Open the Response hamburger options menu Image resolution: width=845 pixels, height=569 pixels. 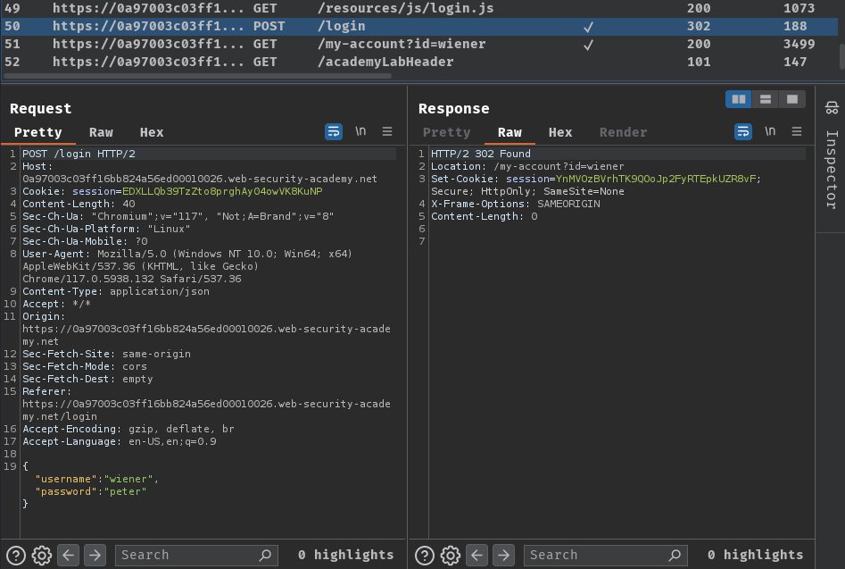[x=797, y=131]
